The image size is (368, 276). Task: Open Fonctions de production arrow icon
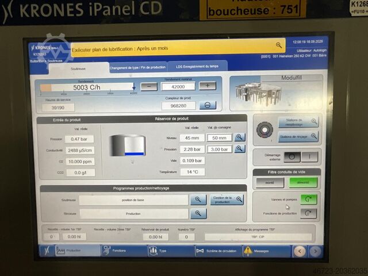click(309, 213)
